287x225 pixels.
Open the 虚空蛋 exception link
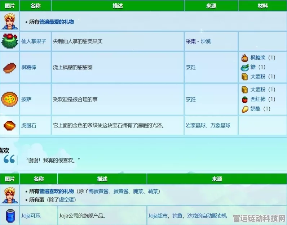(x=66, y=199)
